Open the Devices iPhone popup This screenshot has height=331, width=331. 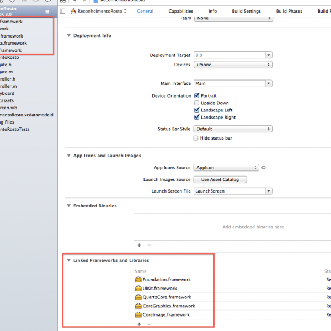click(233, 65)
